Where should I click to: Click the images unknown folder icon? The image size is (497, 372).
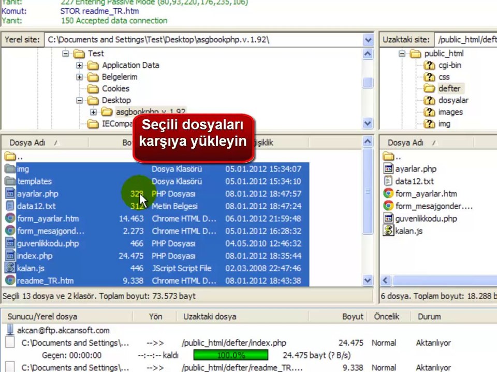pyautogui.click(x=429, y=112)
